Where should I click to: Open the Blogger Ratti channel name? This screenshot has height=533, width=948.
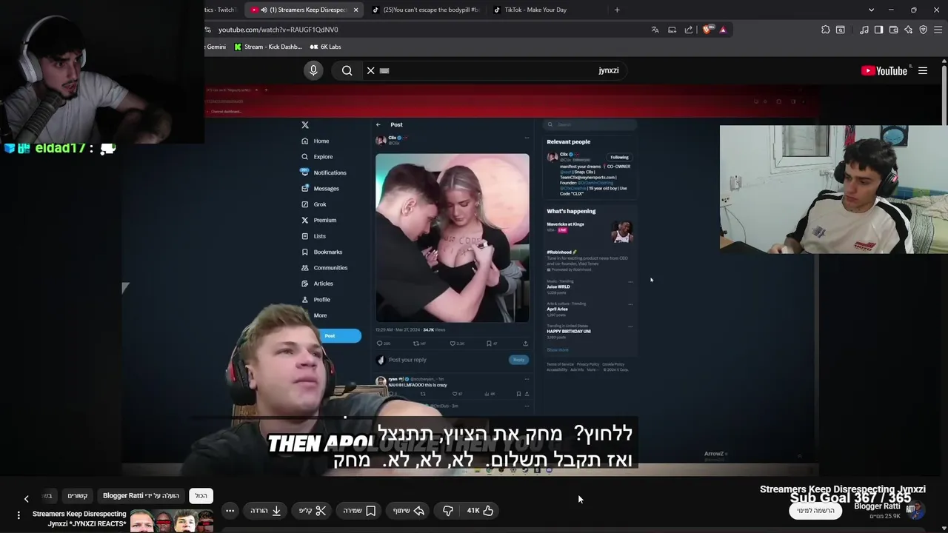[x=877, y=506]
